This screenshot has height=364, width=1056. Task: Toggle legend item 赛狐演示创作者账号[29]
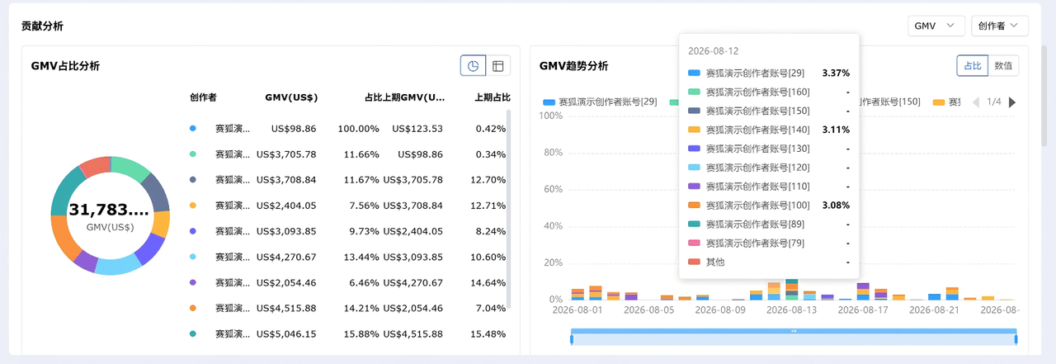pyautogui.click(x=600, y=102)
